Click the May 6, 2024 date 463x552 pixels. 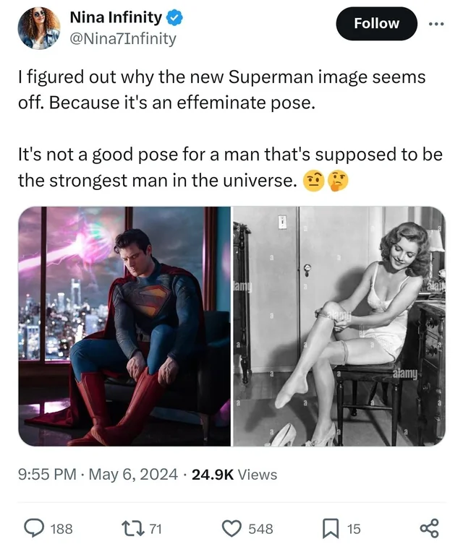click(x=133, y=474)
